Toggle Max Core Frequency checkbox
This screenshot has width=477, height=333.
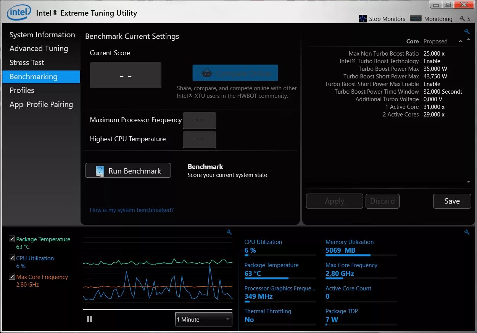click(x=12, y=277)
